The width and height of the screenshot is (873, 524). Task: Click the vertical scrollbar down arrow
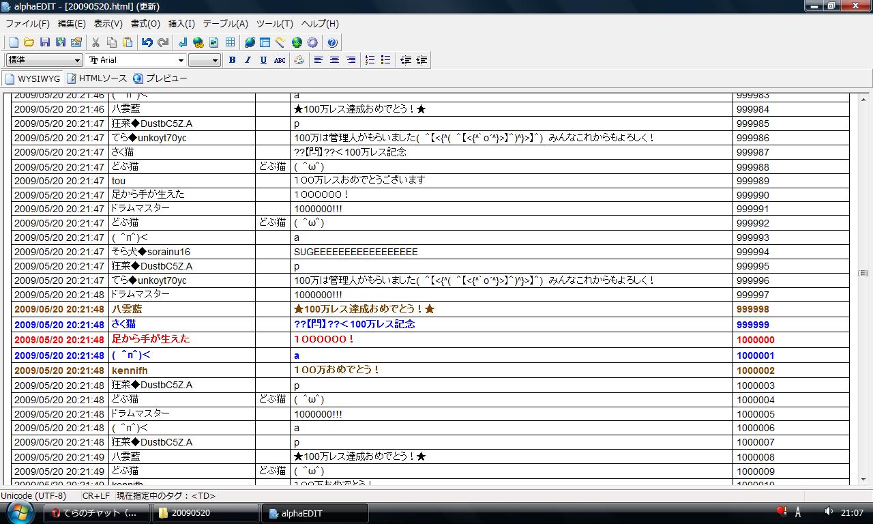863,479
